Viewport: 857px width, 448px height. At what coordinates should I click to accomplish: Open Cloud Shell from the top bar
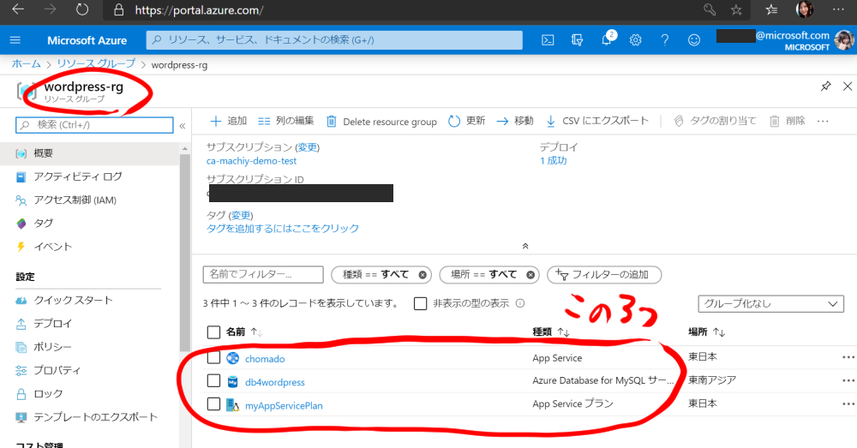pos(548,40)
